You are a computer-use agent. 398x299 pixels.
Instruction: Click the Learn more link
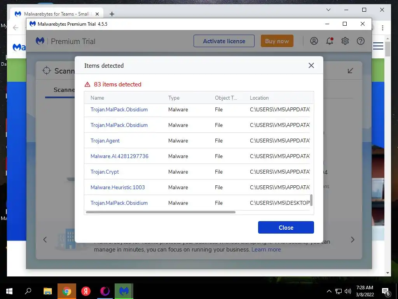[x=266, y=250]
